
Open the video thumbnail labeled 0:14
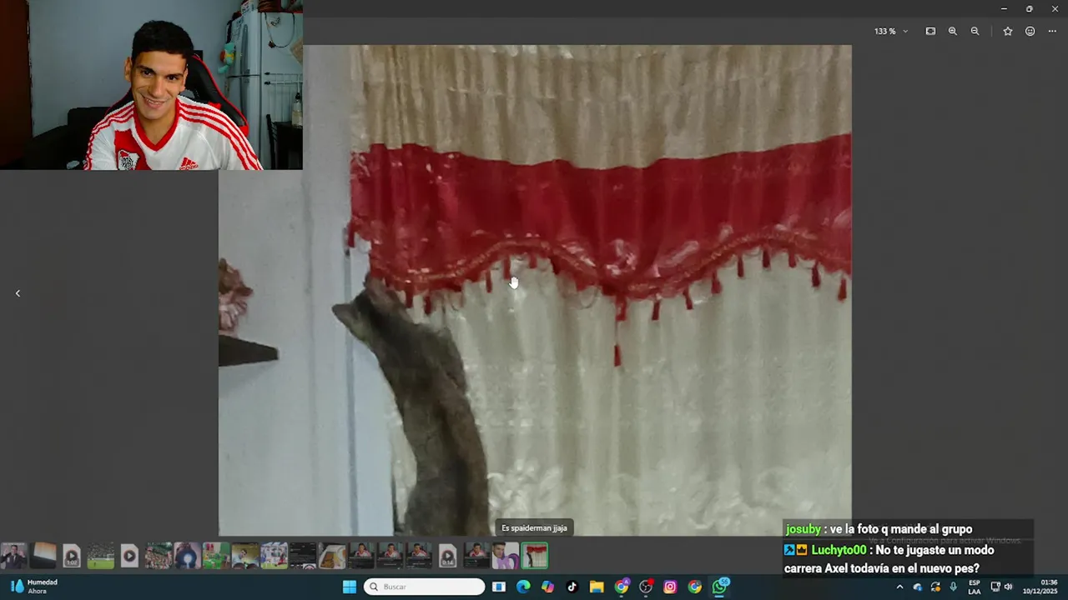(x=447, y=556)
